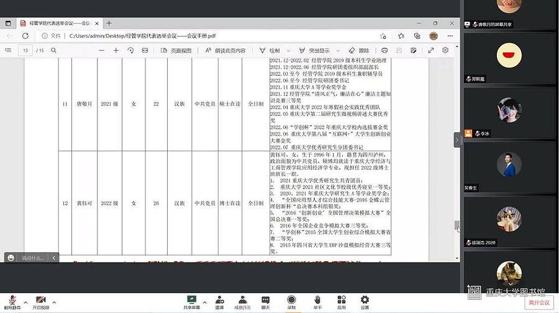The width and height of the screenshot is (559, 313).
Task: Open the 邀请 invite dialog
Action: point(220,302)
